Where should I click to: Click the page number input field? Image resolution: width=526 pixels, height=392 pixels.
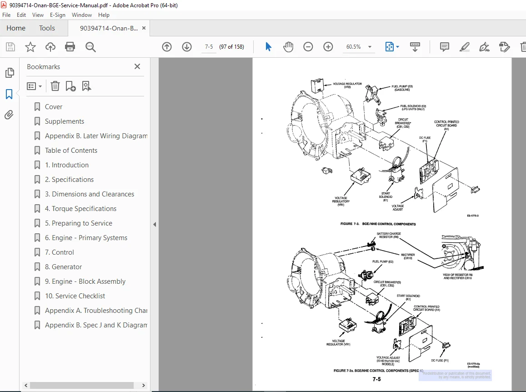[x=209, y=47]
